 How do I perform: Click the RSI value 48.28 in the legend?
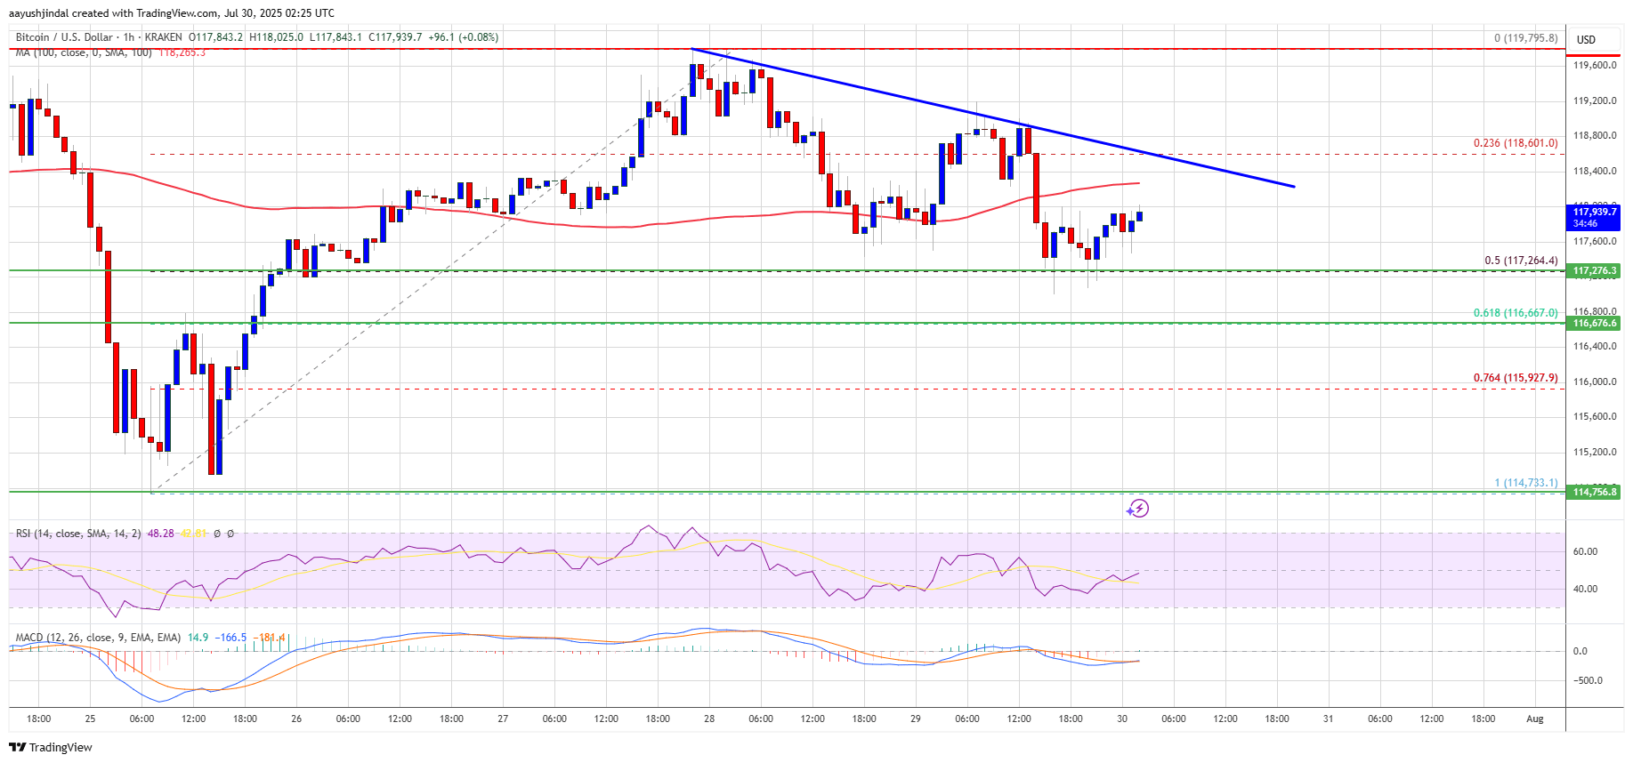pyautogui.click(x=161, y=534)
